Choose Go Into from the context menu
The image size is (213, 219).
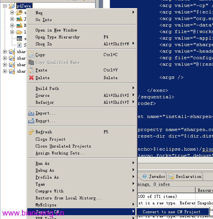82,20
